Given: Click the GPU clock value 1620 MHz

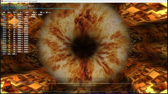Looking at the screenshot, I should click(20, 15).
